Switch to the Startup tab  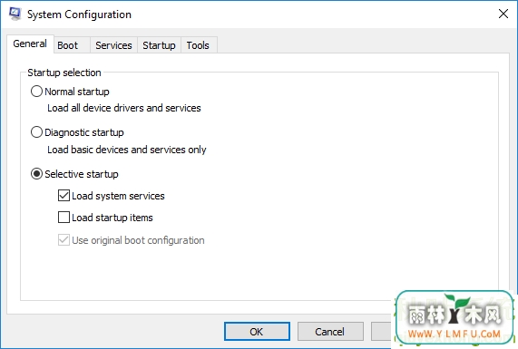(x=159, y=45)
